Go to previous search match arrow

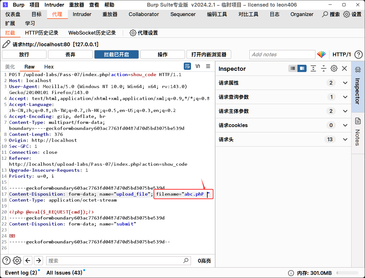[28, 260]
